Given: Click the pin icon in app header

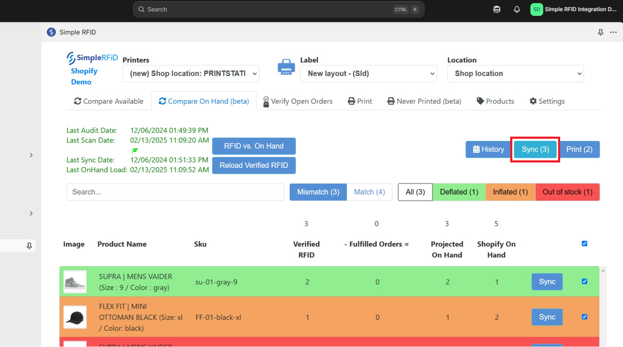Looking at the screenshot, I should pos(601,32).
